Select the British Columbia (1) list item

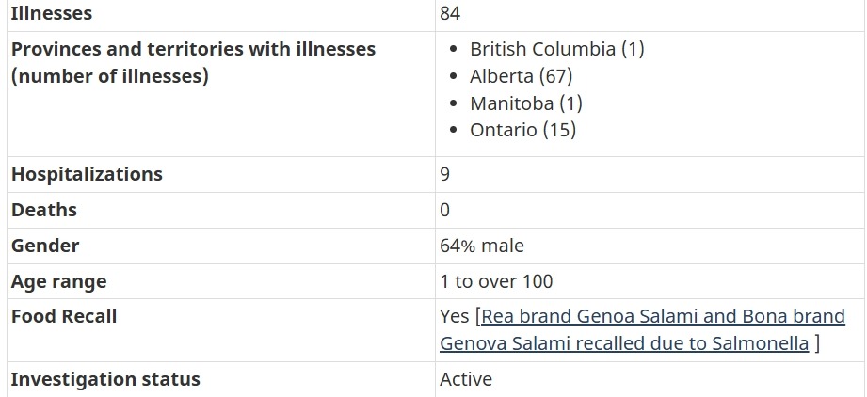pyautogui.click(x=556, y=49)
